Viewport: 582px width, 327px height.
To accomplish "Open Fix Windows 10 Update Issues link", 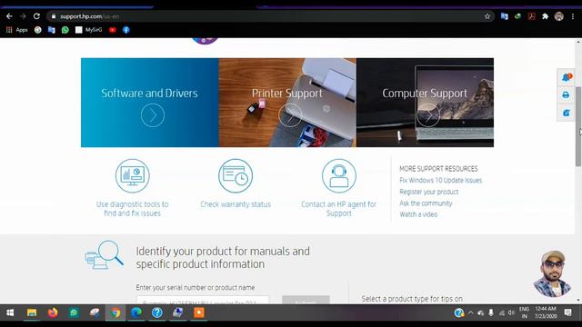I will pos(440,180).
